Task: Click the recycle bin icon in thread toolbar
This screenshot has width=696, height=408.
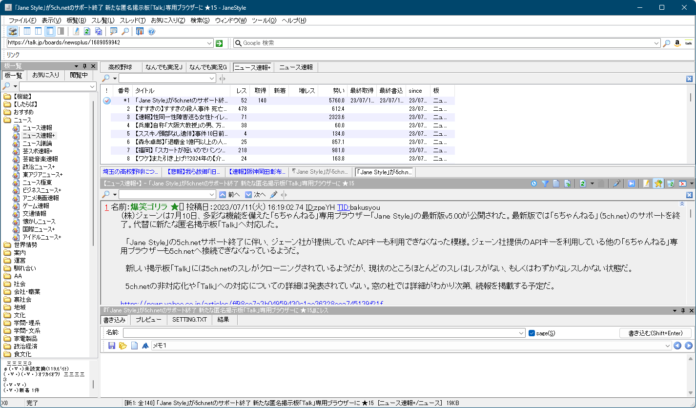Action: click(671, 184)
